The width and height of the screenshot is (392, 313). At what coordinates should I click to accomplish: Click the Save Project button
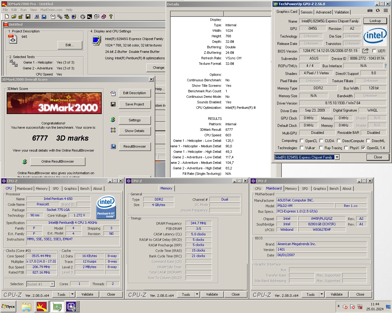(134, 104)
